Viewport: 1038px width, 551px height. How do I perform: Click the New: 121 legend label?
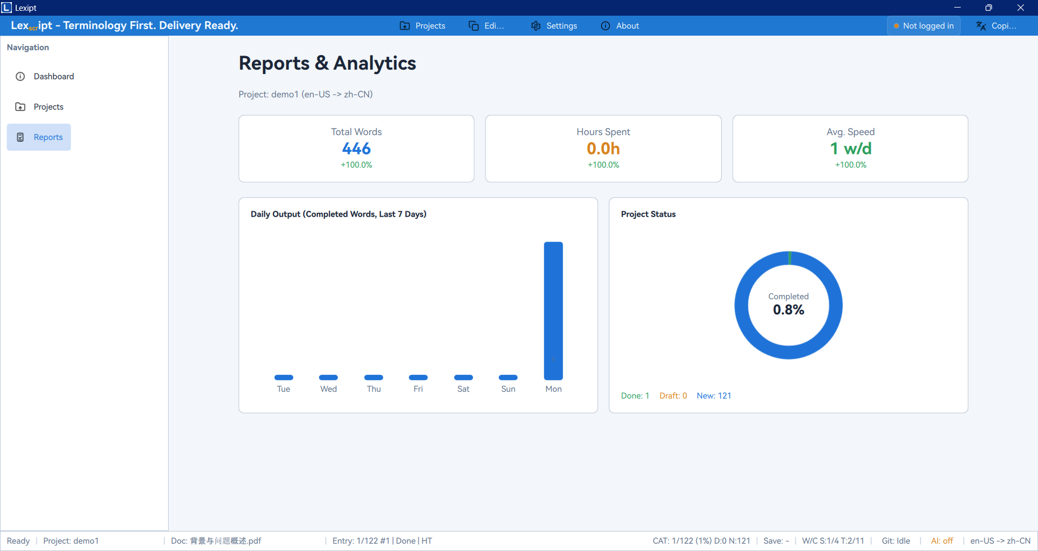(x=714, y=396)
